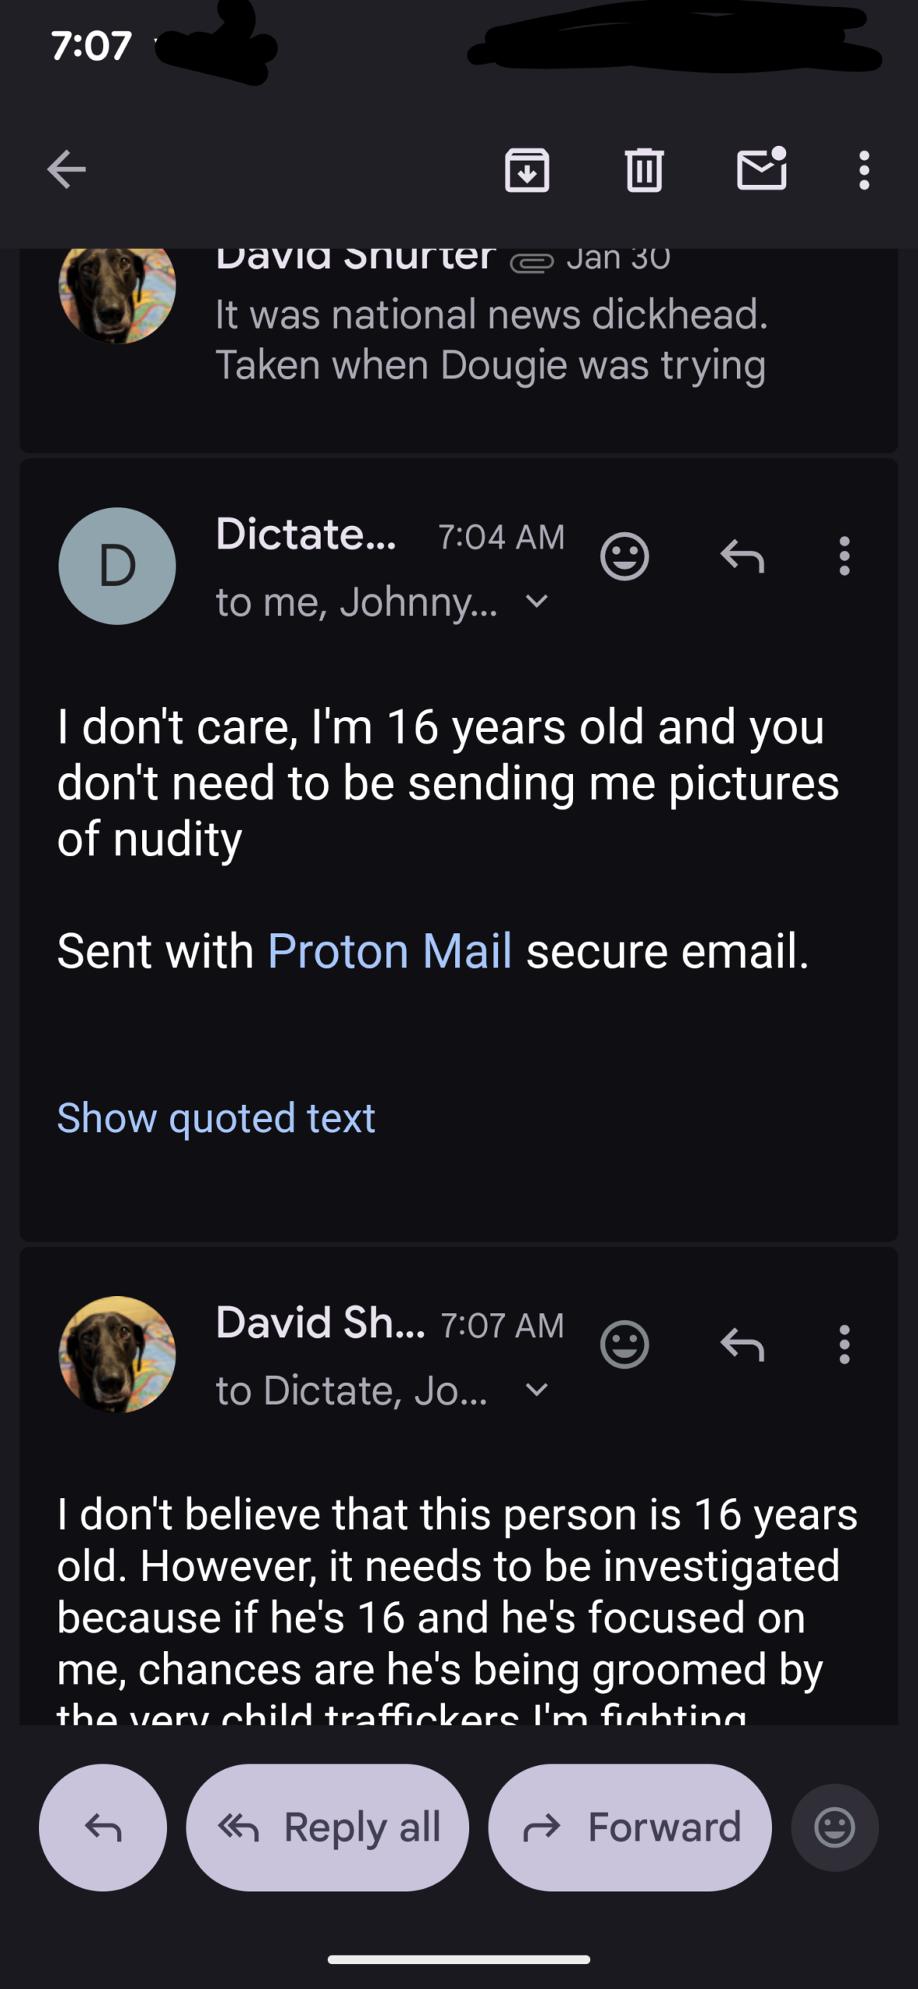
Task: Archive this email conversation
Action: (x=527, y=170)
